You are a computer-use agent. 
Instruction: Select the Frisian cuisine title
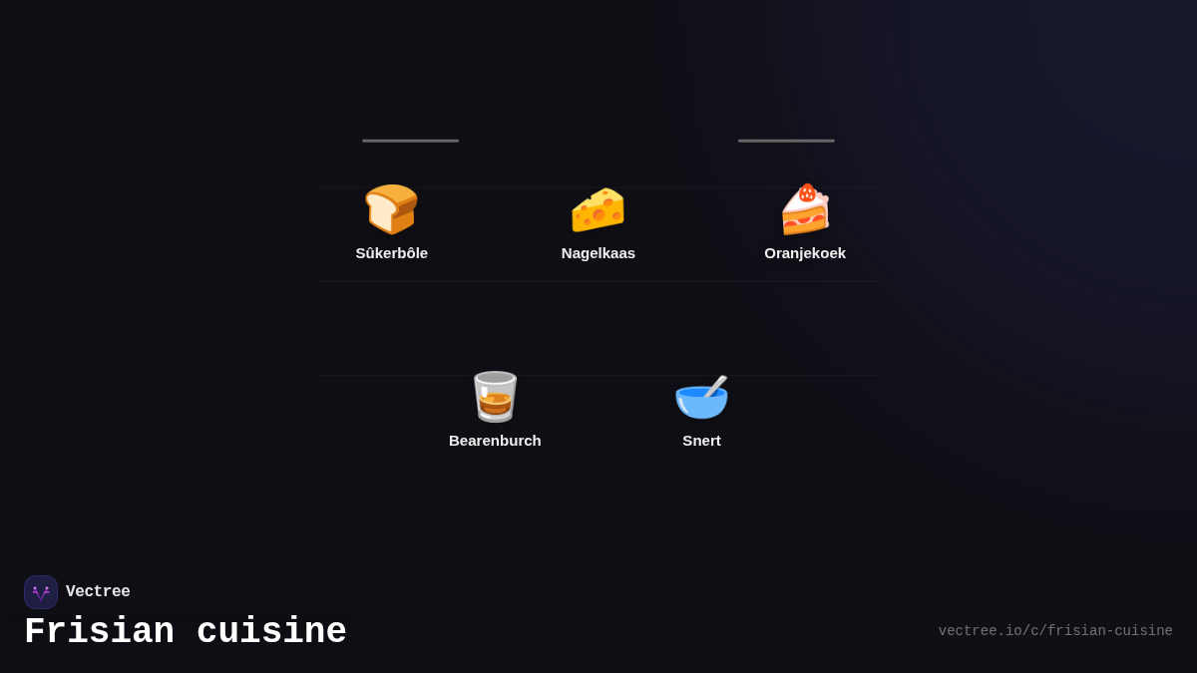coord(186,630)
